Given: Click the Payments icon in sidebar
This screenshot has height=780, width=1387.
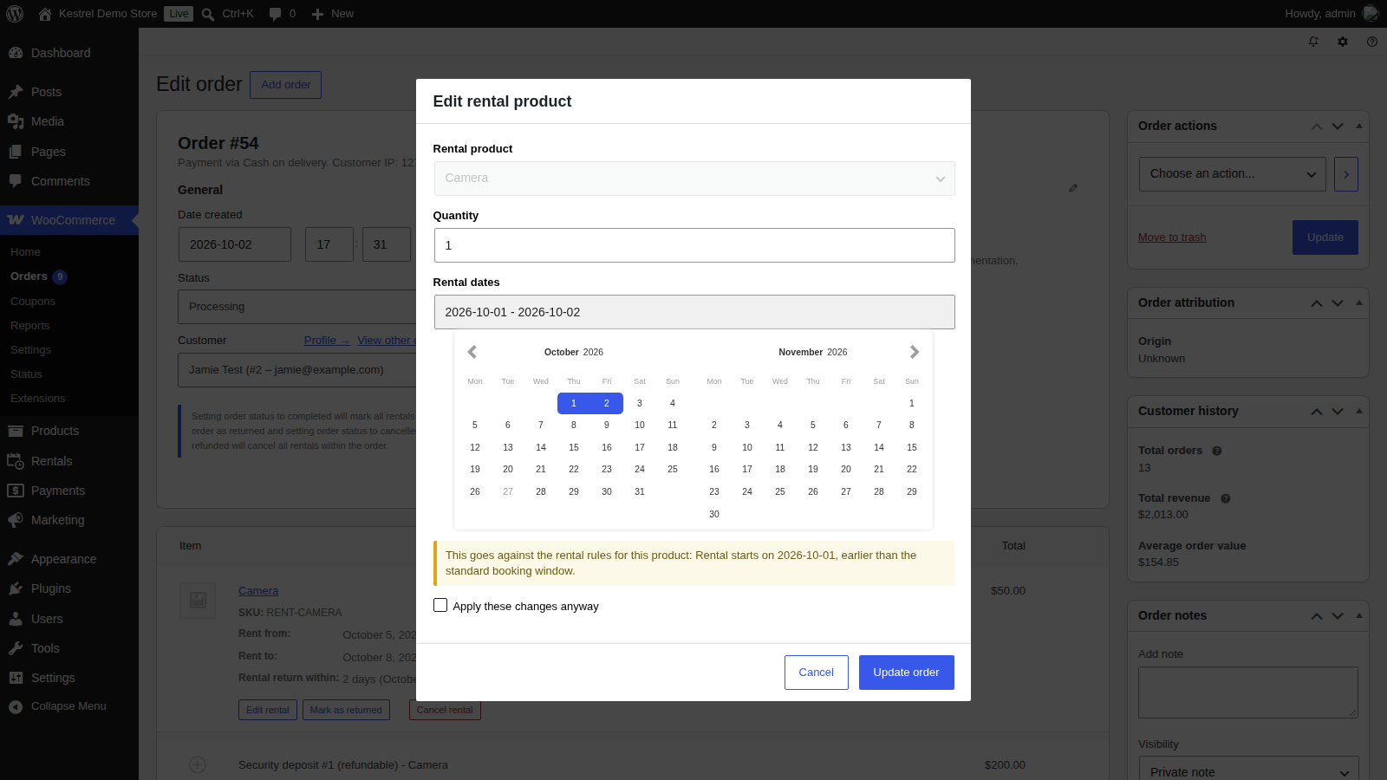Looking at the screenshot, I should [16, 491].
